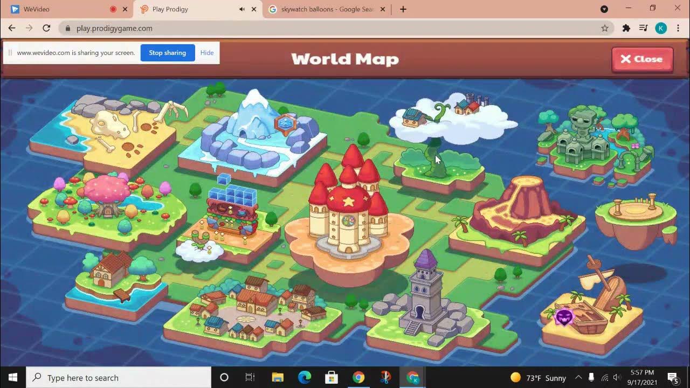Viewport: 690px width, 388px height.
Task: Click the orange gem badge on ice mountain
Action: (x=286, y=123)
